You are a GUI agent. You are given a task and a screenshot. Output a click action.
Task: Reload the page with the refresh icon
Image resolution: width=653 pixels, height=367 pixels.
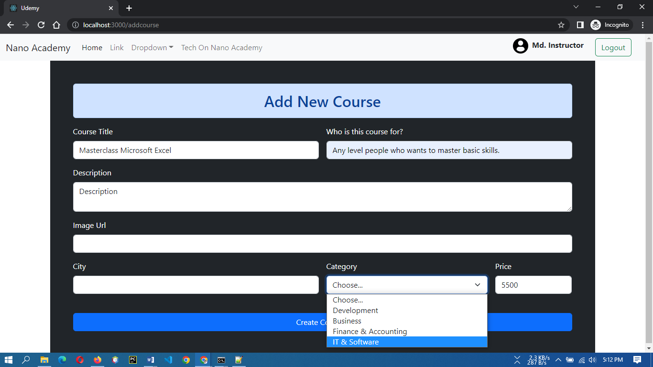click(x=41, y=24)
